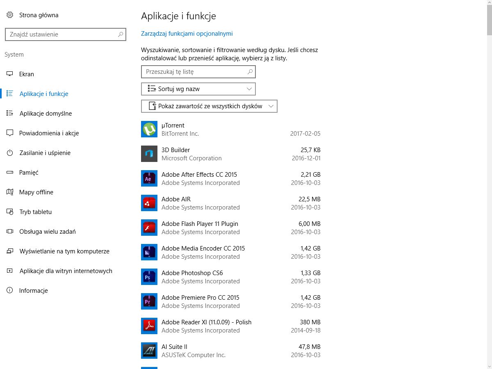Click the Wyświetlanie na tym komputerze icon
Image resolution: width=492 pixels, height=369 pixels.
coord(10,251)
